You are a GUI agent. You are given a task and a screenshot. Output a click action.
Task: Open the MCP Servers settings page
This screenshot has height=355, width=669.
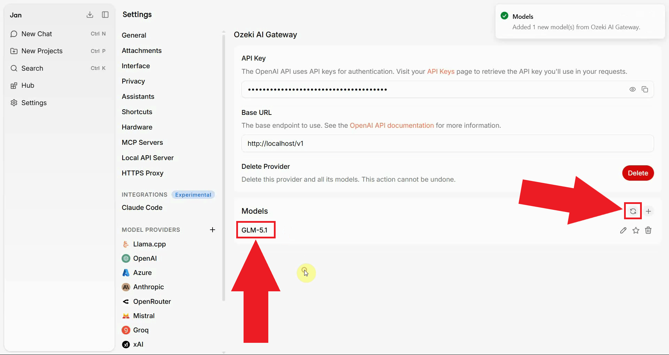coord(142,142)
